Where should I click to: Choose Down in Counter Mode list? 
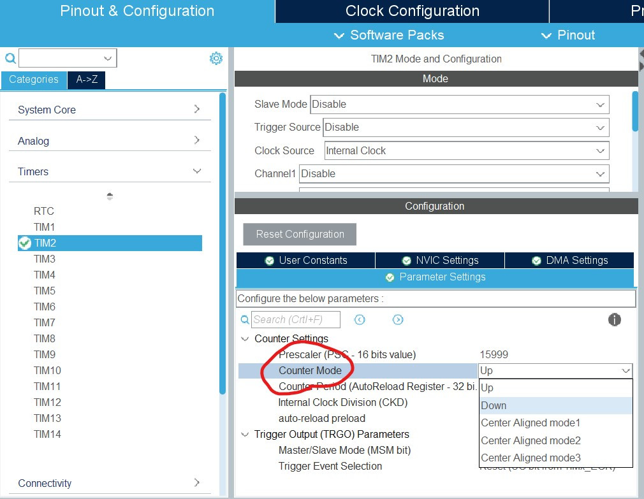pos(556,405)
